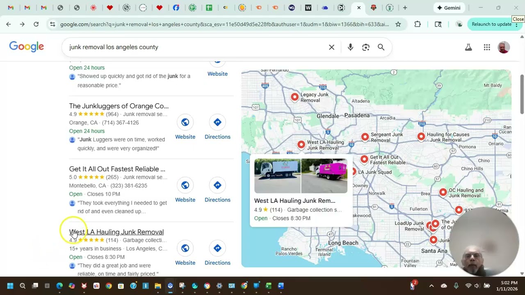The image size is (525, 295).
Task: Click Long Beach label on map
Action: [343, 243]
